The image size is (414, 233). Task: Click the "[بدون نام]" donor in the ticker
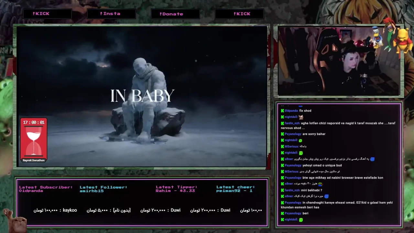coord(122,210)
